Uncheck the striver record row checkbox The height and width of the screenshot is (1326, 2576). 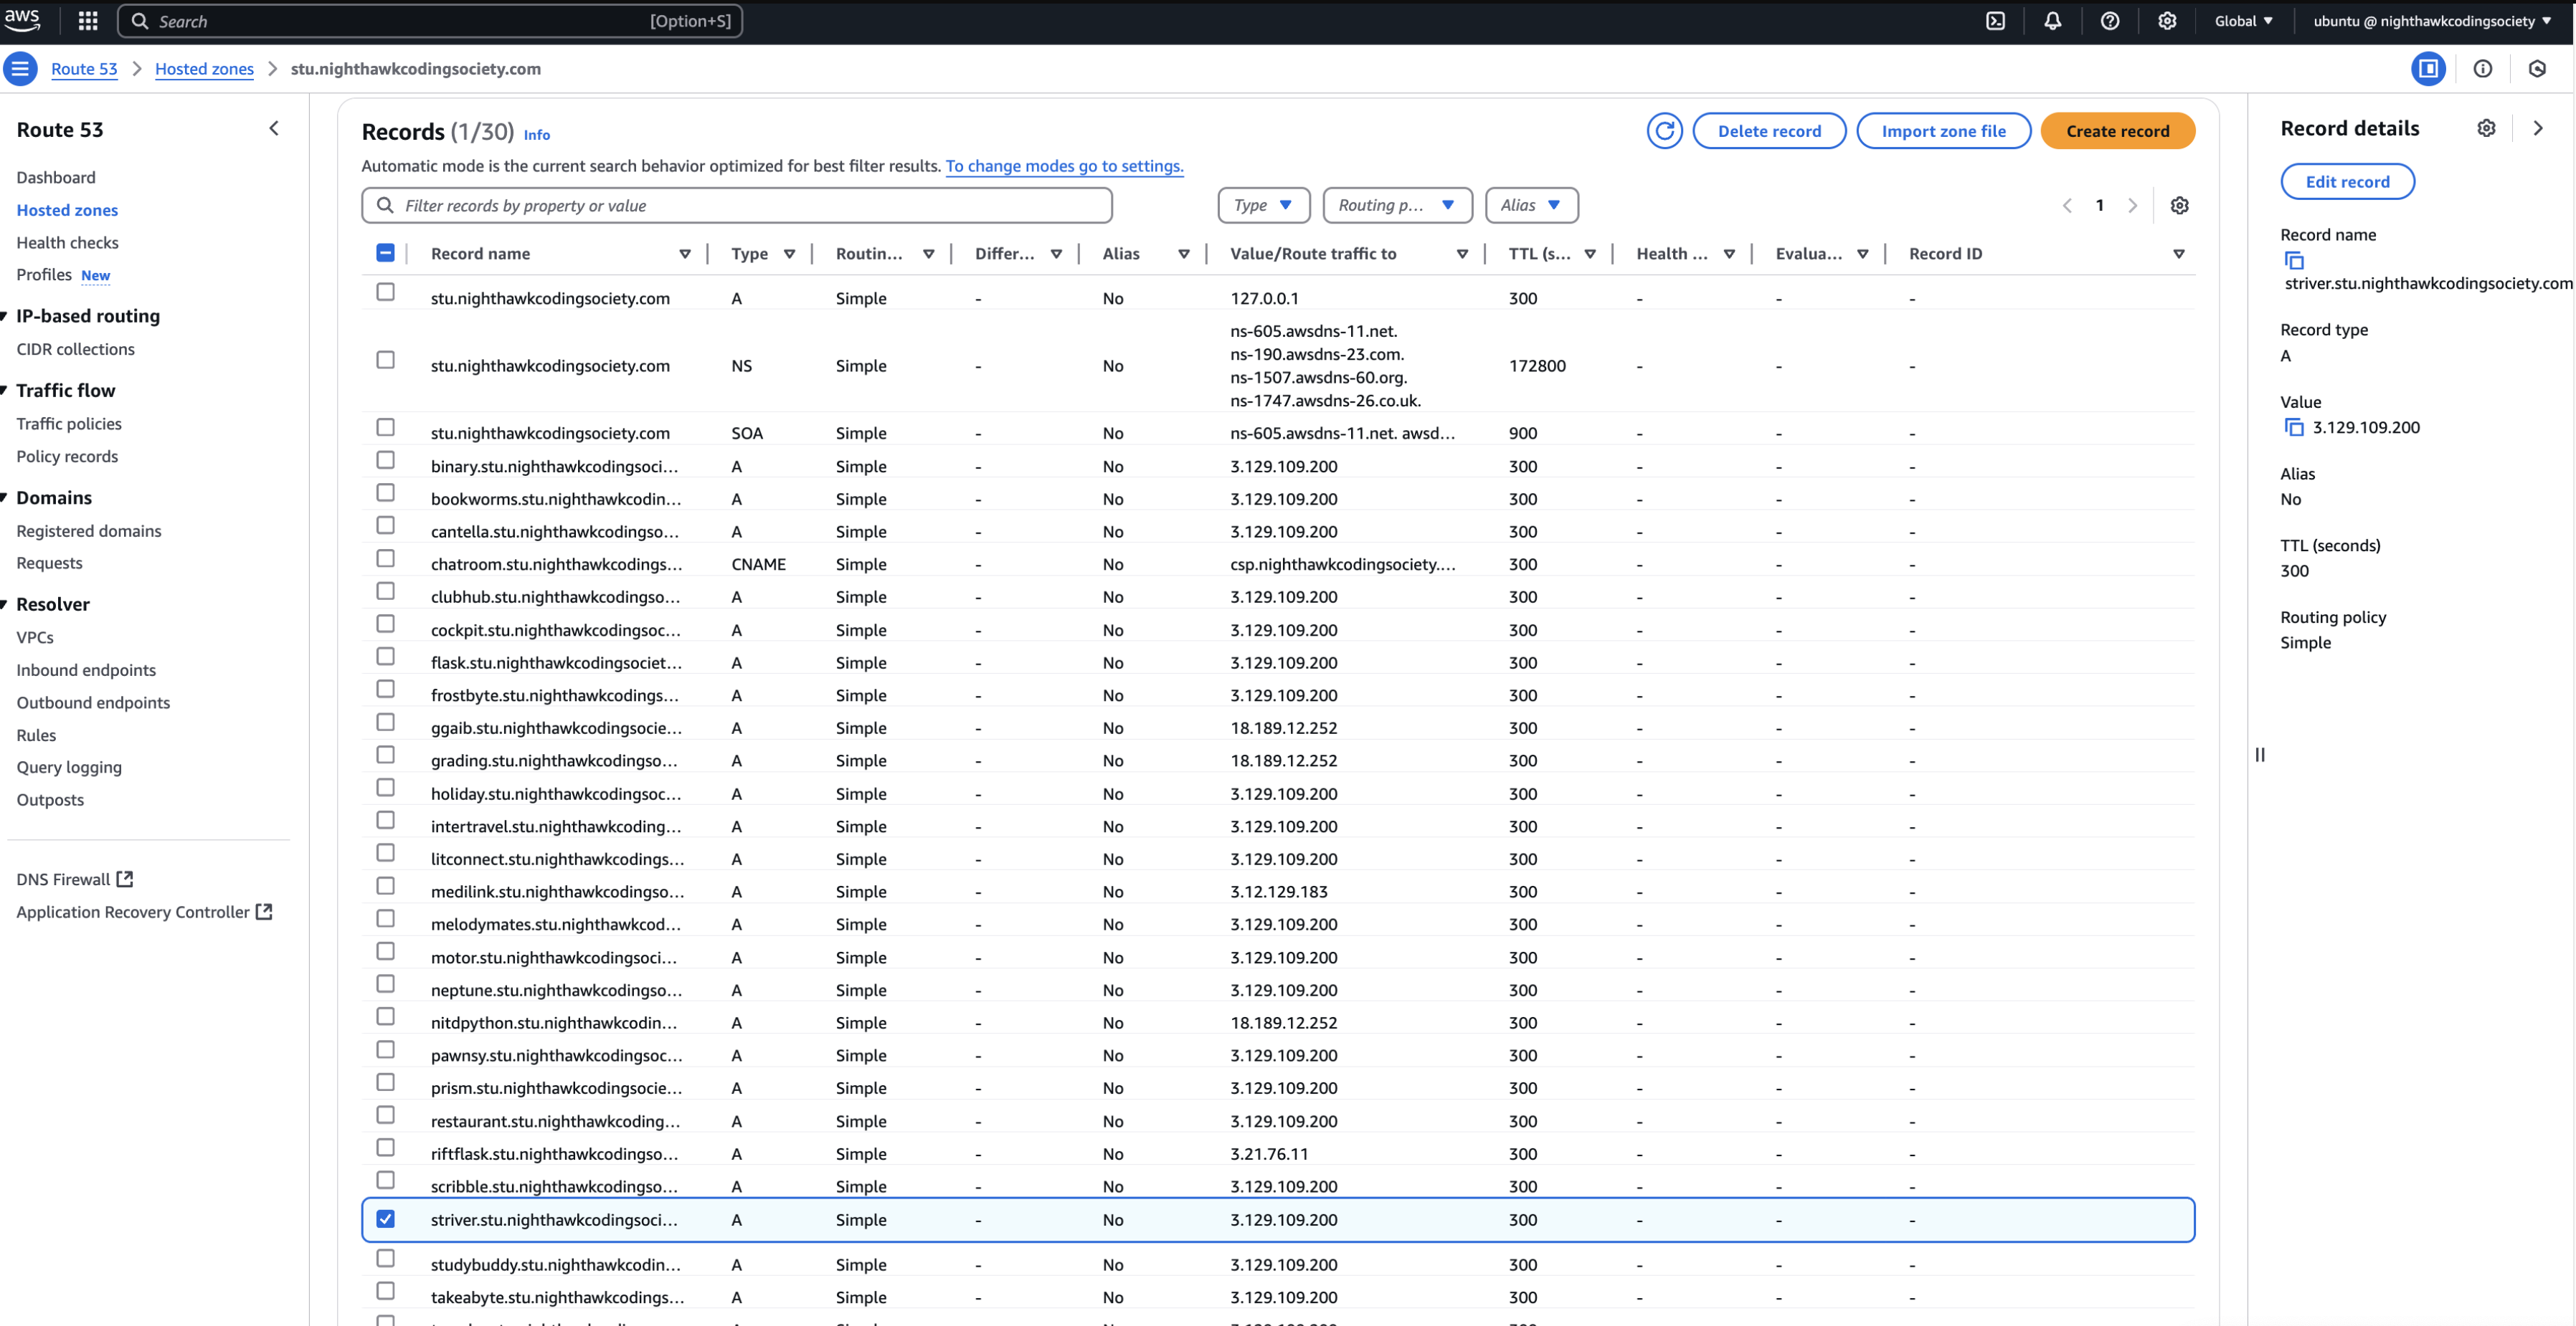(386, 1219)
